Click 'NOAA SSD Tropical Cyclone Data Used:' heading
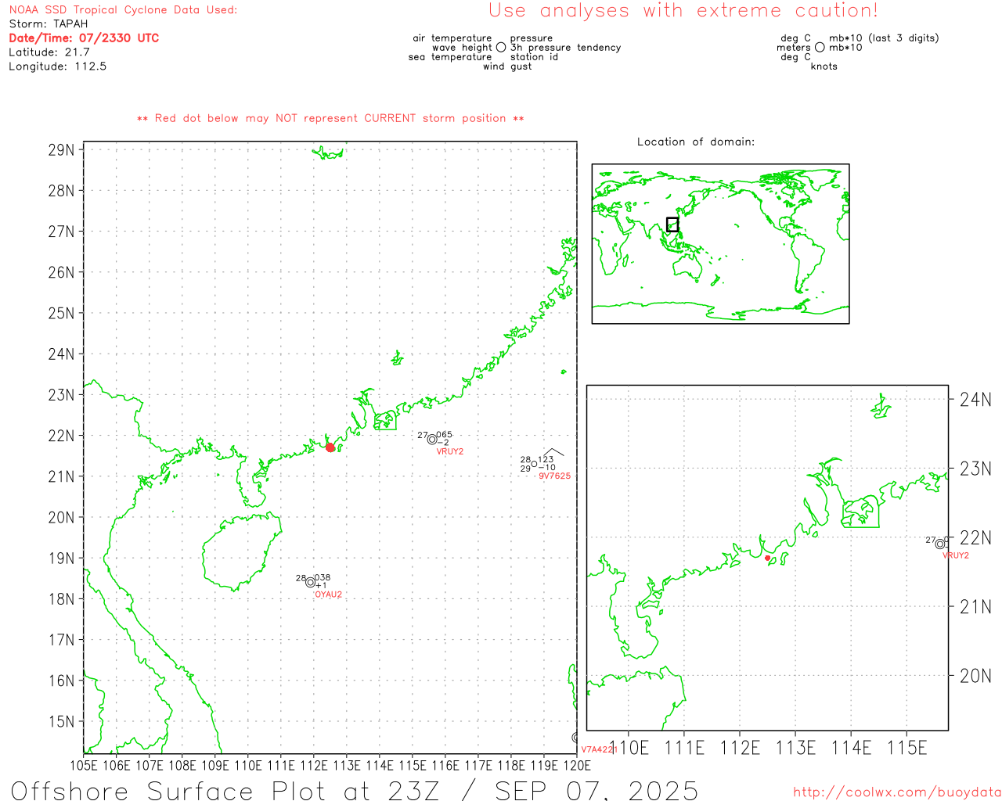1002x801 pixels. click(x=123, y=10)
